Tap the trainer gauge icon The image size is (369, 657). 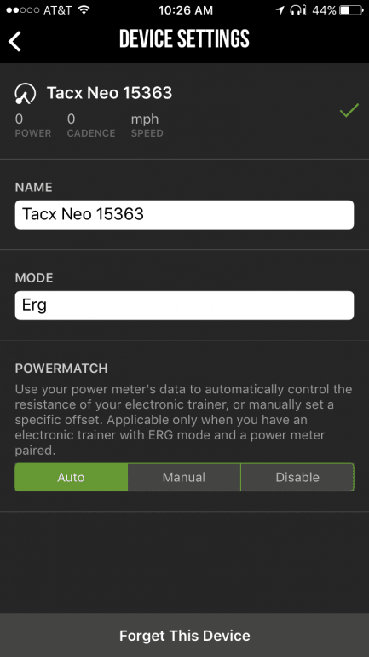pos(25,94)
